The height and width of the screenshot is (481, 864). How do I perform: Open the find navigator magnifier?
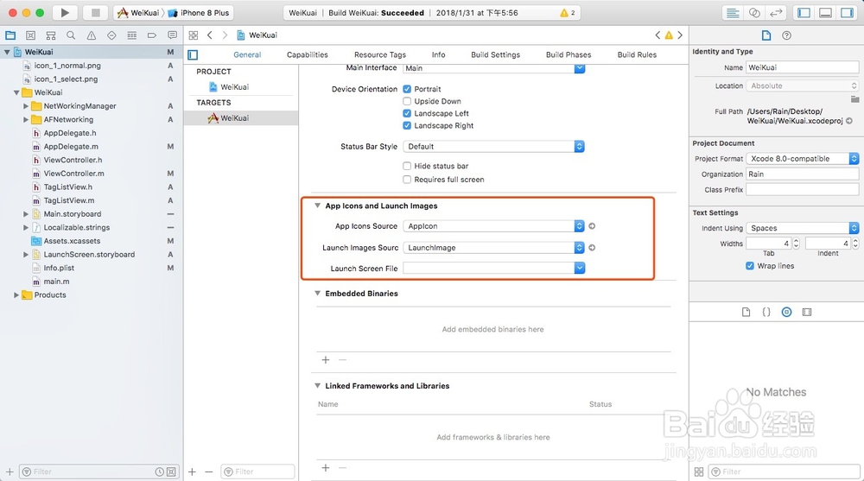[71, 35]
